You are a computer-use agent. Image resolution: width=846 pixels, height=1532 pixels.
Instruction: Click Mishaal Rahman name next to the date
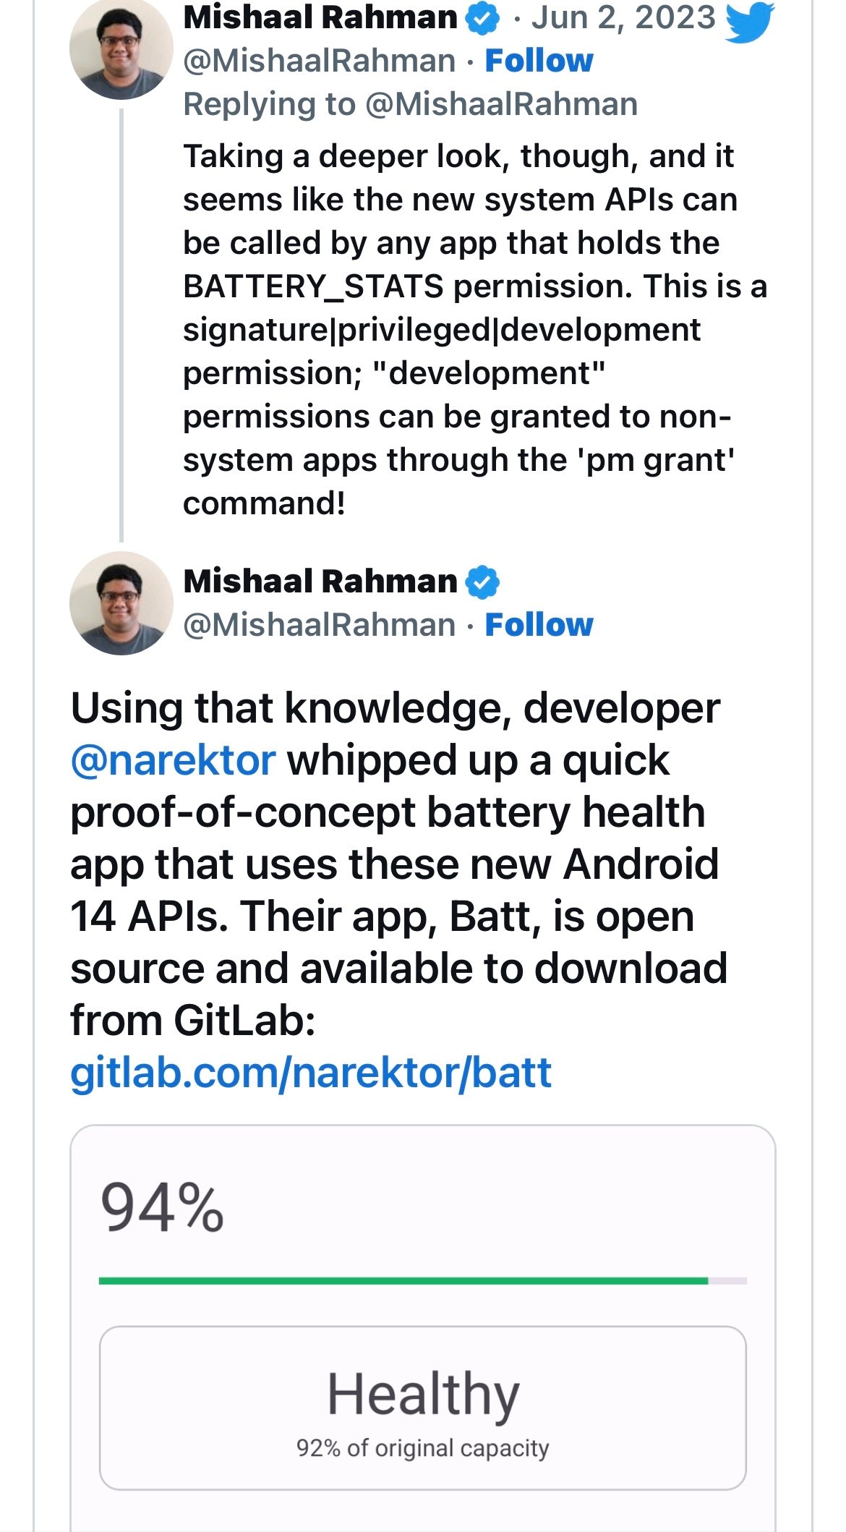coord(320,17)
